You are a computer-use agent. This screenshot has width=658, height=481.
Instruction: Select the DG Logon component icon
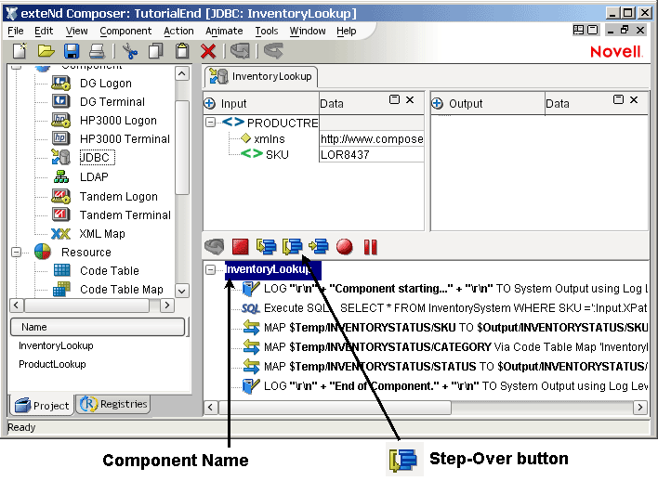(60, 83)
